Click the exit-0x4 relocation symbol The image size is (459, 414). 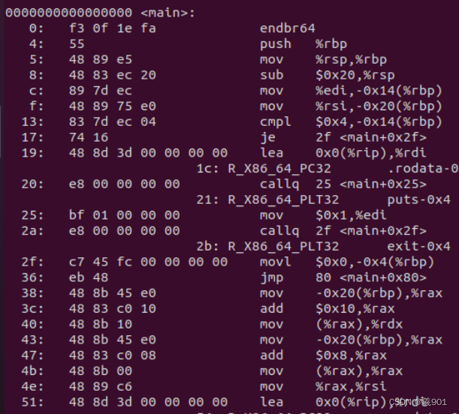coord(418,246)
